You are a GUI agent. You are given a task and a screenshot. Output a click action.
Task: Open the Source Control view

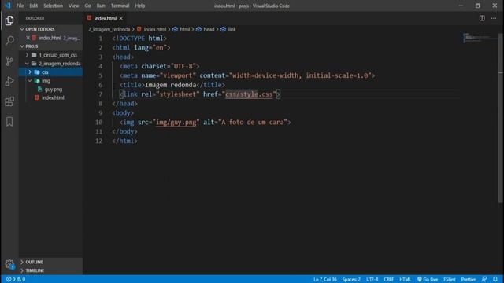pos(9,61)
